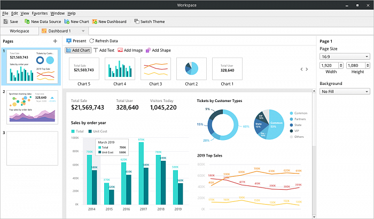
Task: Click the New Dashboard toolbar icon
Action: pyautogui.click(x=95, y=22)
